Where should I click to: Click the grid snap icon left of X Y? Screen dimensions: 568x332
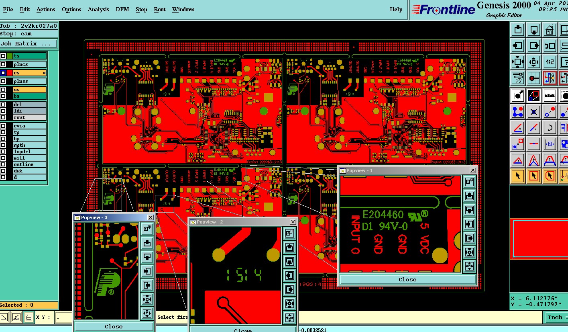(x=29, y=317)
